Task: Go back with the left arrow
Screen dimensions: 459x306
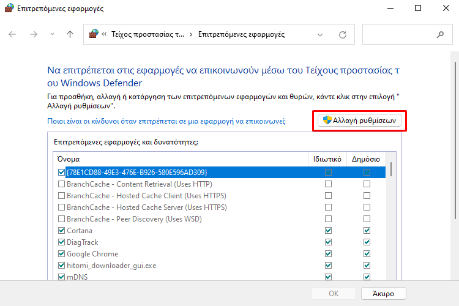Action: 12,34
